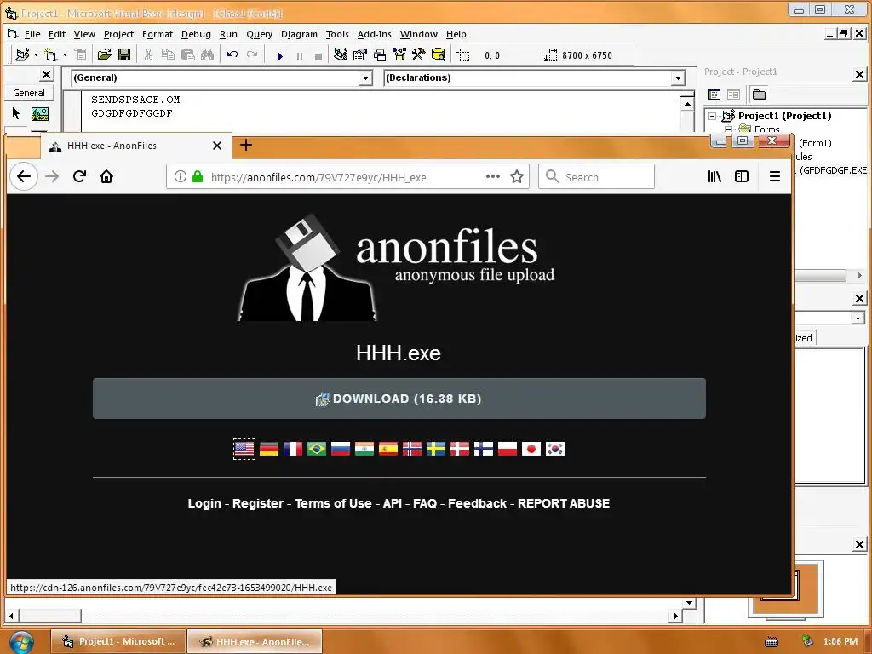
Task: Open the Add-Ins menu
Action: point(374,34)
